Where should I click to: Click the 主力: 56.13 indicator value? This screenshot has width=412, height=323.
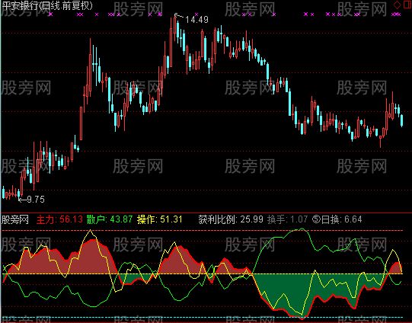click(59, 219)
